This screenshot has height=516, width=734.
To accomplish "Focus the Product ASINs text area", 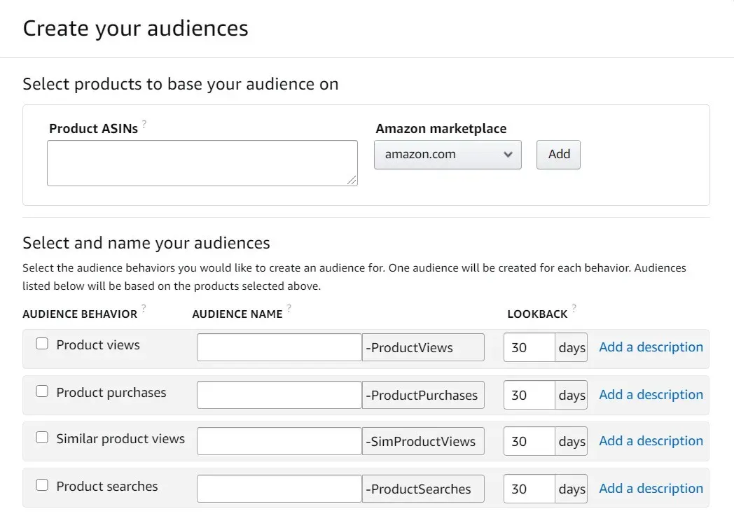I will coord(202,162).
